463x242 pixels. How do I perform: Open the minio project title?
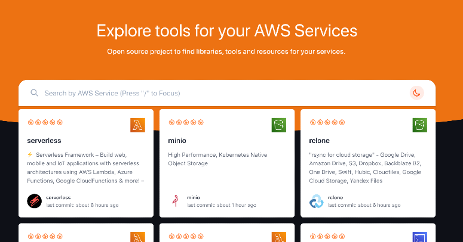click(177, 141)
